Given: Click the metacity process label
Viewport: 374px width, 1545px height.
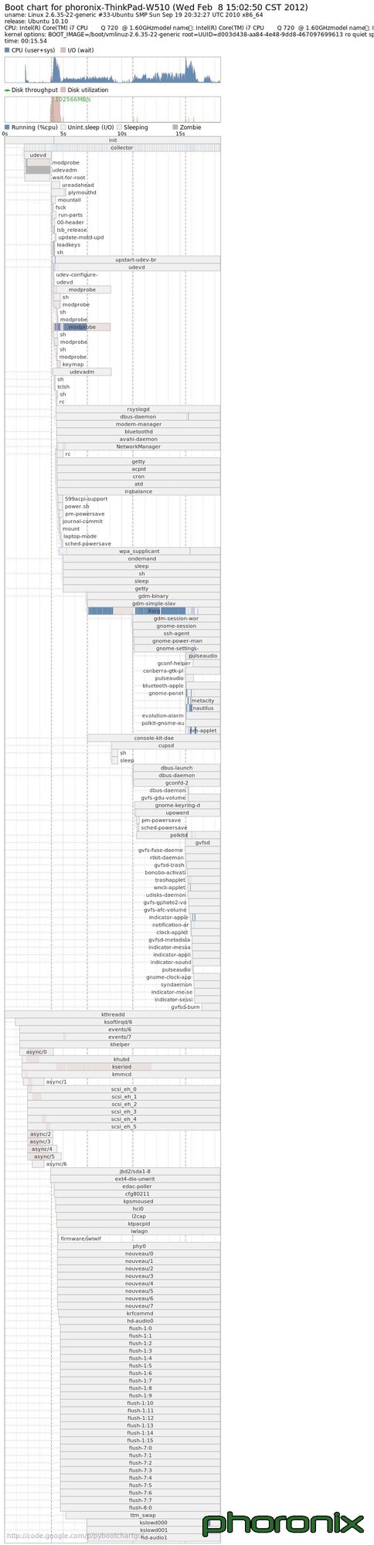Looking at the screenshot, I should click(202, 701).
